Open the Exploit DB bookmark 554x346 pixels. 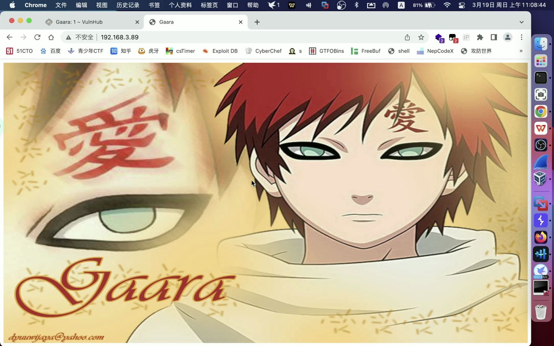coord(220,51)
